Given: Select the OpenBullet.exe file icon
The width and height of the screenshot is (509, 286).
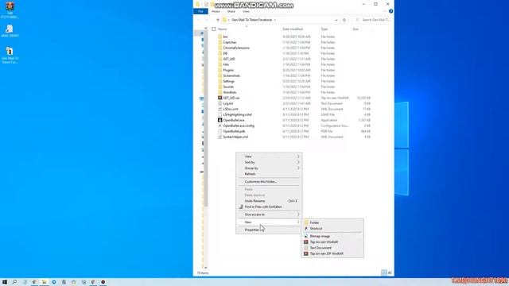Looking at the screenshot, I should 220,120.
